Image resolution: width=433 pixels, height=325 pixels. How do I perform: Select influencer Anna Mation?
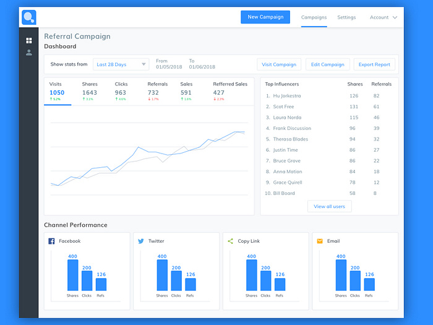point(288,171)
